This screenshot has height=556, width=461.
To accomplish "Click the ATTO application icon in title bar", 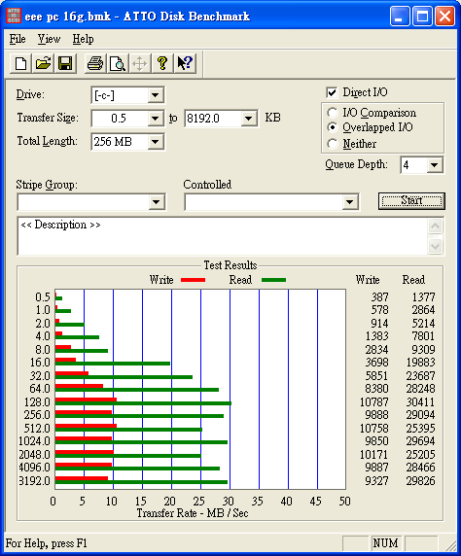I will 14,16.
